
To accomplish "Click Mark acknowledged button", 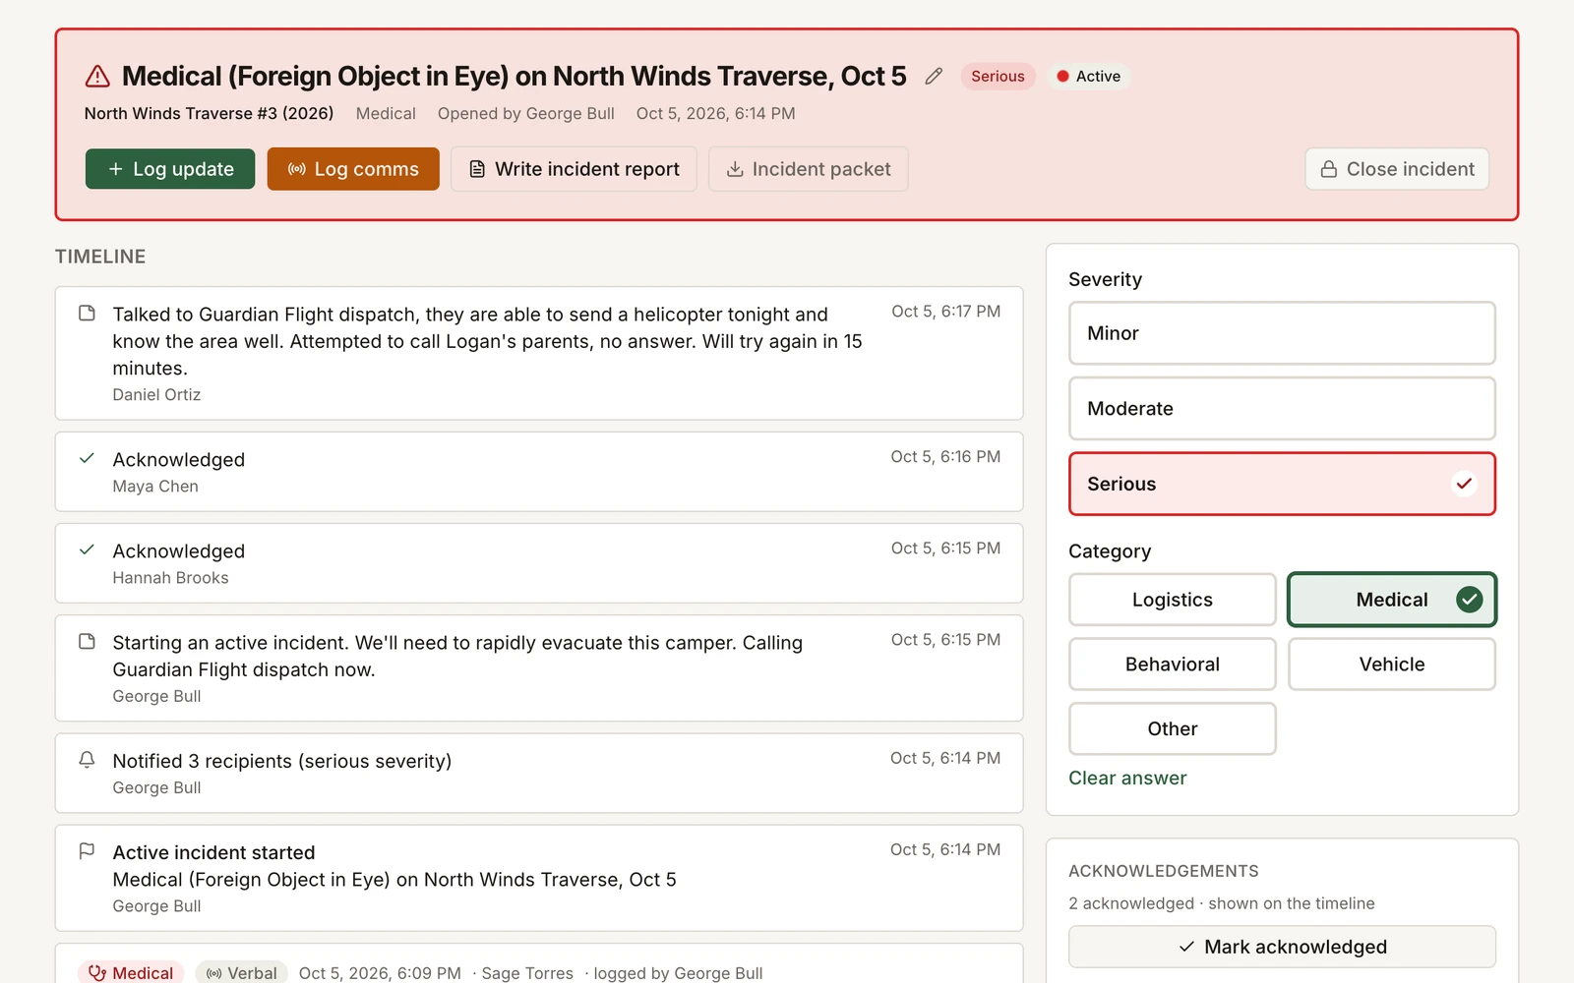I will tap(1282, 947).
